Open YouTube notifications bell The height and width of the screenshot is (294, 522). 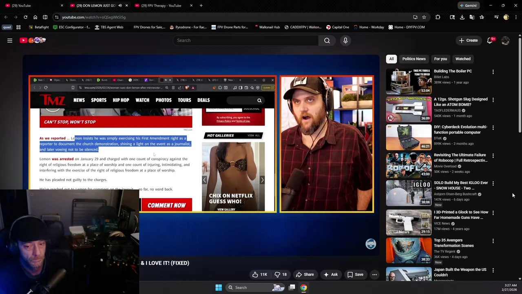coord(491,40)
